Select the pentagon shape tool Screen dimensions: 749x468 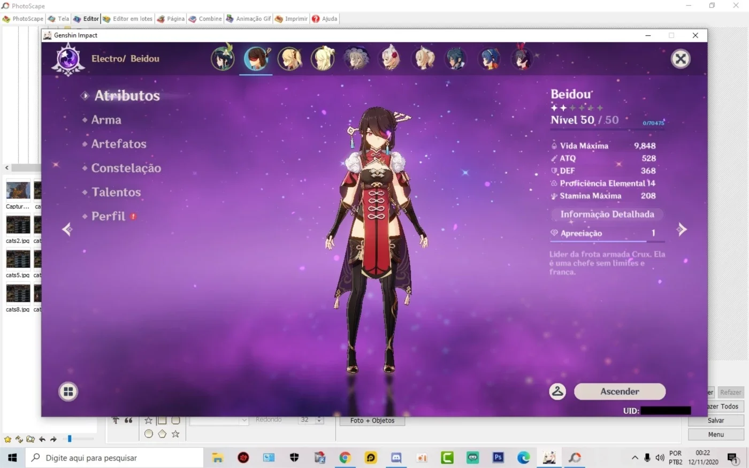point(162,434)
